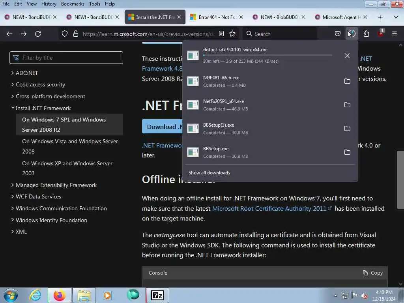The height and width of the screenshot is (303, 404).
Task: Go forward with the forward arrow
Action: [x=24, y=34]
